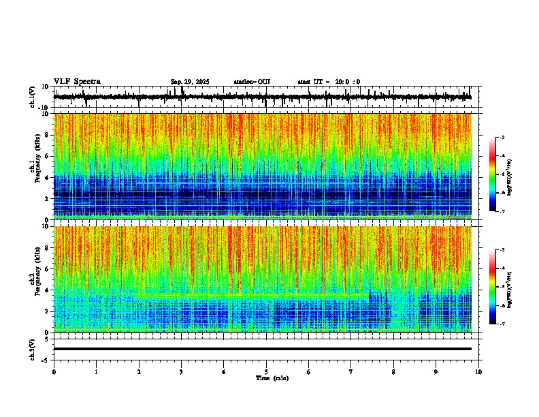Click the ch.2 color bar "-3" label
539x417 pixels.
tap(502, 250)
